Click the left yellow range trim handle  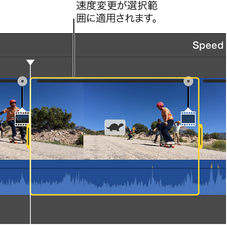click(x=28, y=136)
